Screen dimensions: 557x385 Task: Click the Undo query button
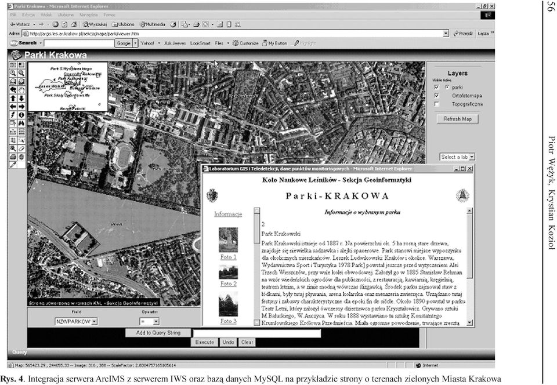point(228,342)
